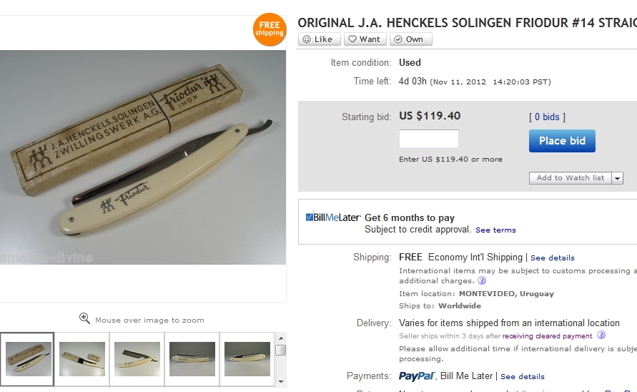Image resolution: width=637 pixels, height=392 pixels.
Task: Open the 0 bids link
Action: (547, 117)
